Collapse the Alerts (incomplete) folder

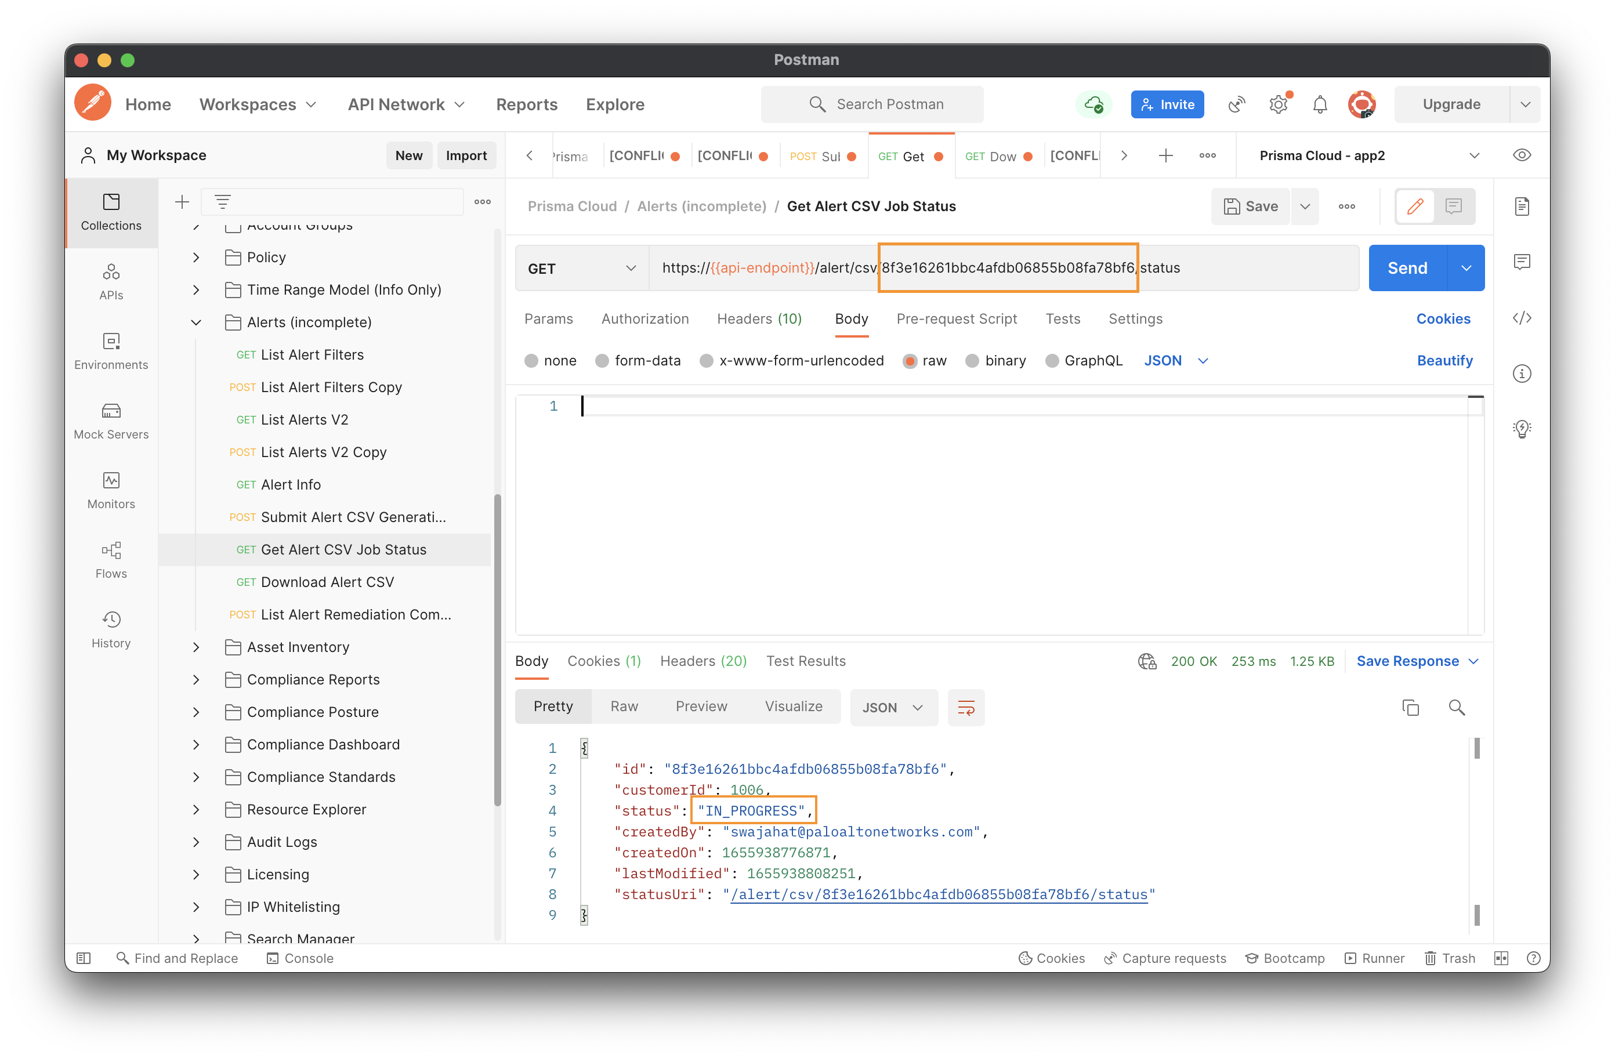coord(196,323)
